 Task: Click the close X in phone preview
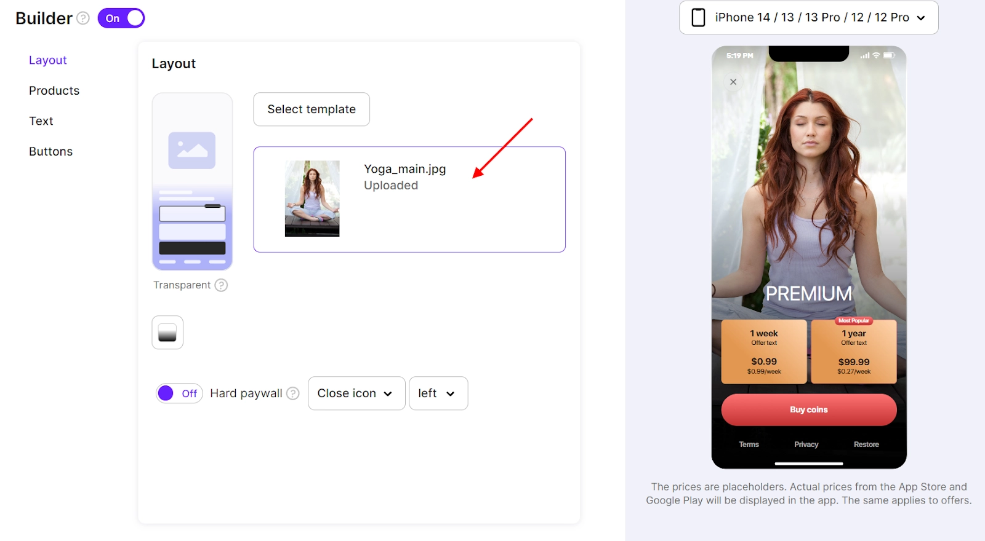(x=733, y=82)
